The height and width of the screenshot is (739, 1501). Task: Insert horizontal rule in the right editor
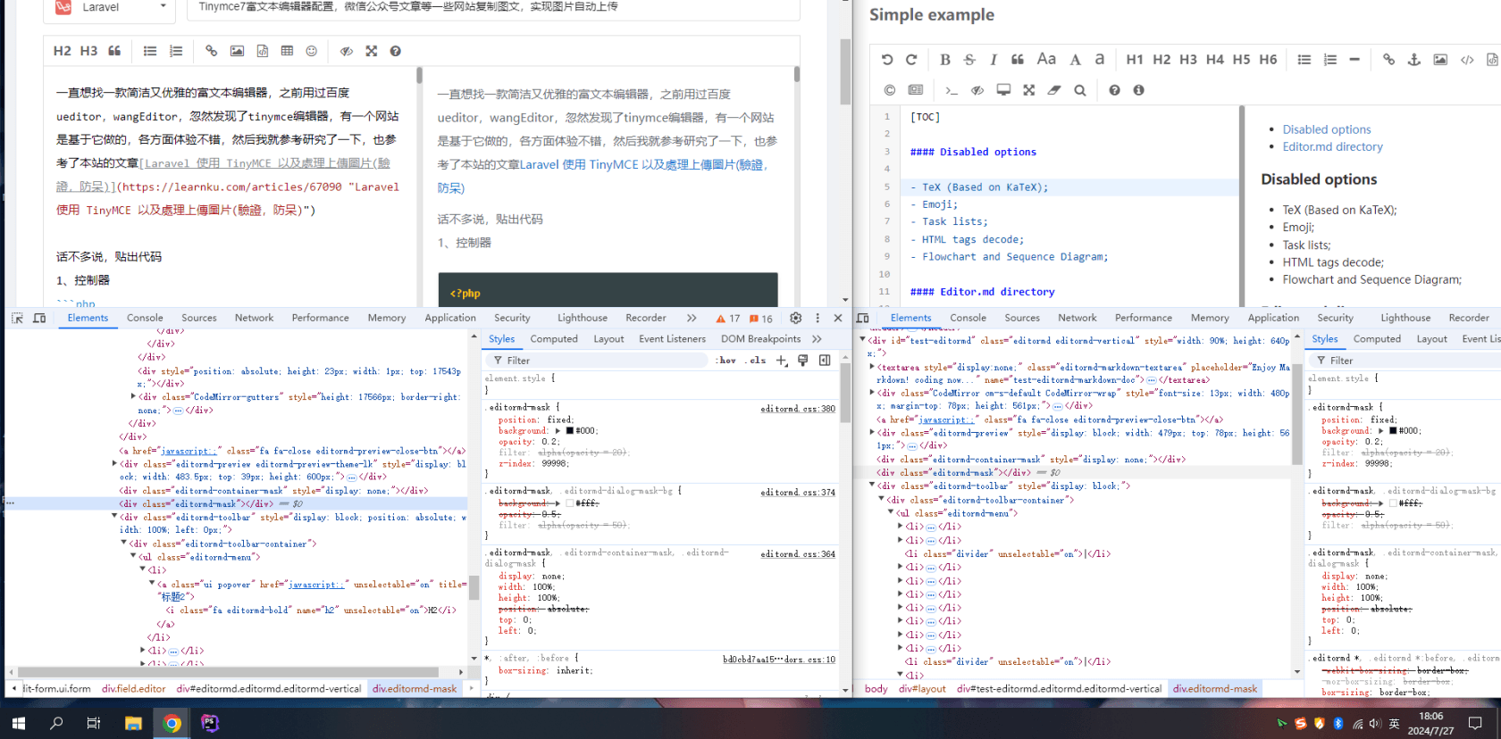[x=1354, y=60]
